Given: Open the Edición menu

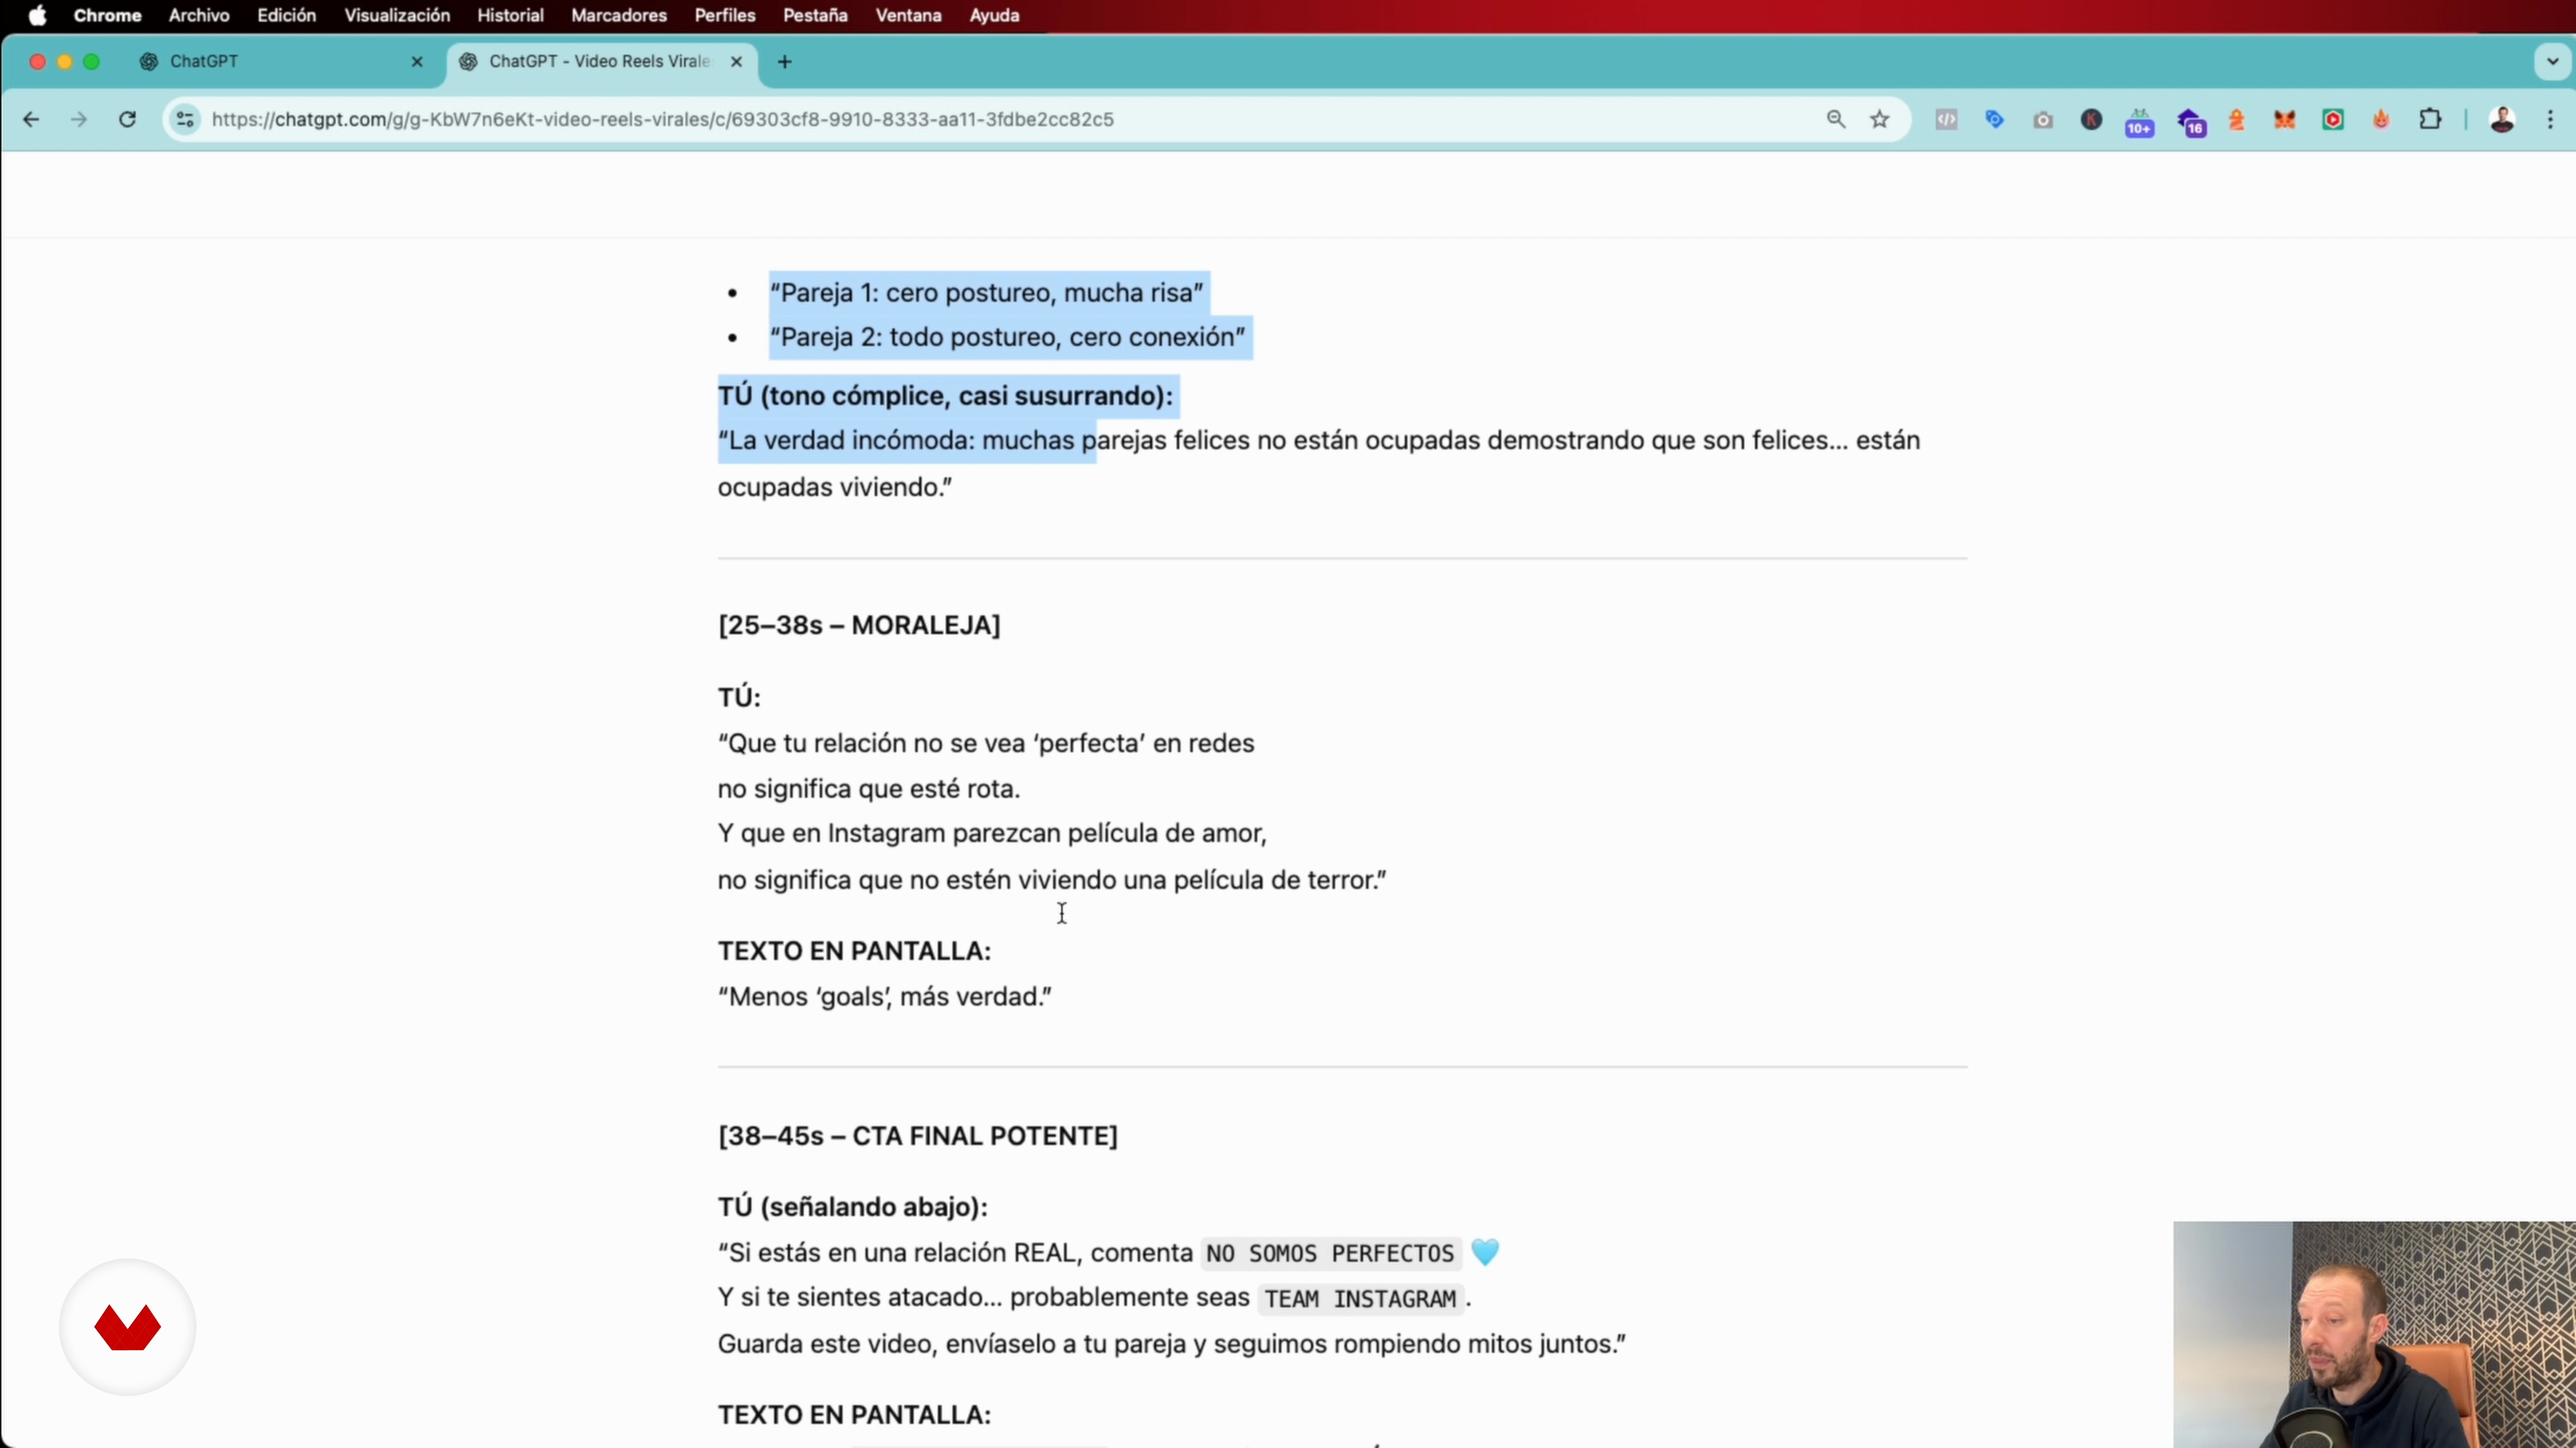Looking at the screenshot, I should tap(286, 15).
